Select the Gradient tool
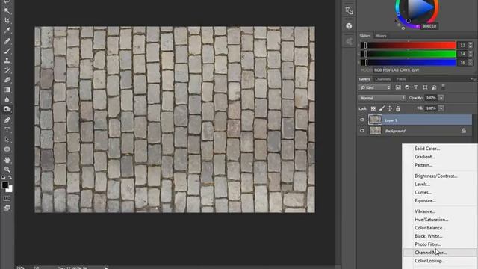The image size is (478, 269). click(x=7, y=90)
